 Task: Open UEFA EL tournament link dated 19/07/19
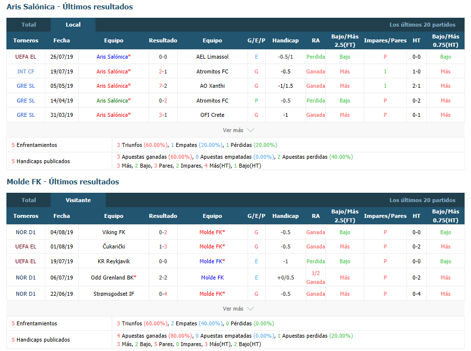pyautogui.click(x=26, y=261)
